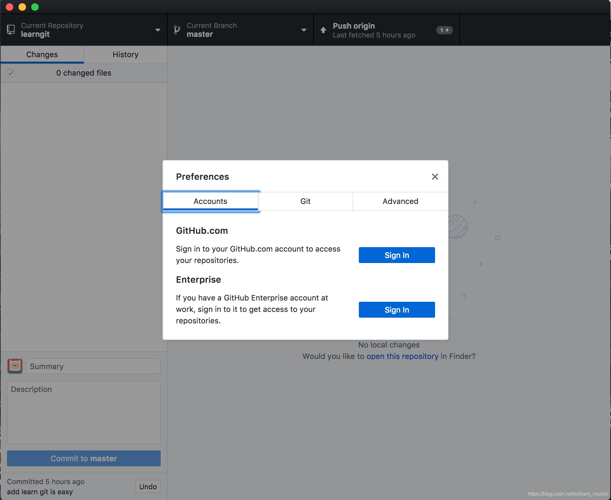Click the learngit repository name
This screenshot has height=500, width=611.
tap(35, 34)
